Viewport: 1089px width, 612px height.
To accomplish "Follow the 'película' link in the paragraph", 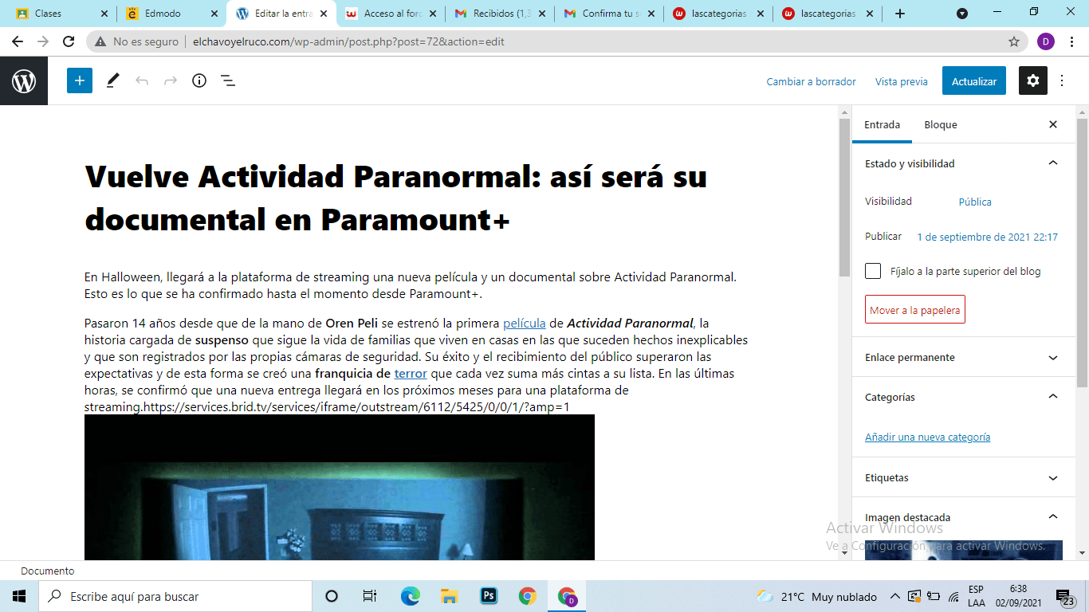I will point(524,323).
